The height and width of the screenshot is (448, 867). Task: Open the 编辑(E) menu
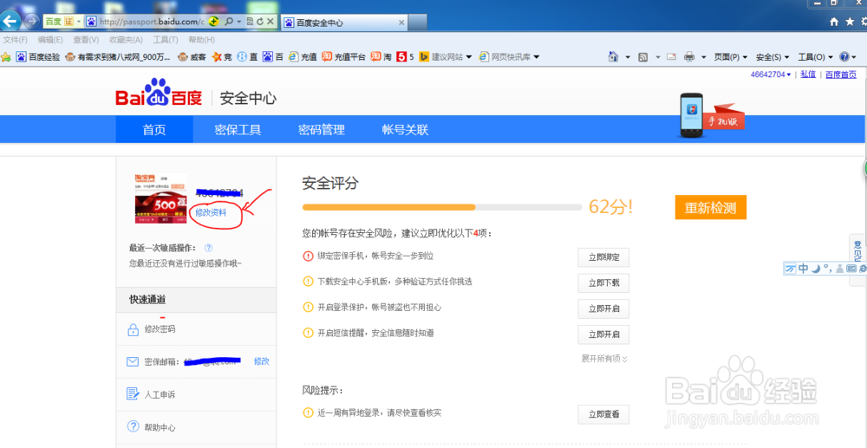[x=50, y=40]
